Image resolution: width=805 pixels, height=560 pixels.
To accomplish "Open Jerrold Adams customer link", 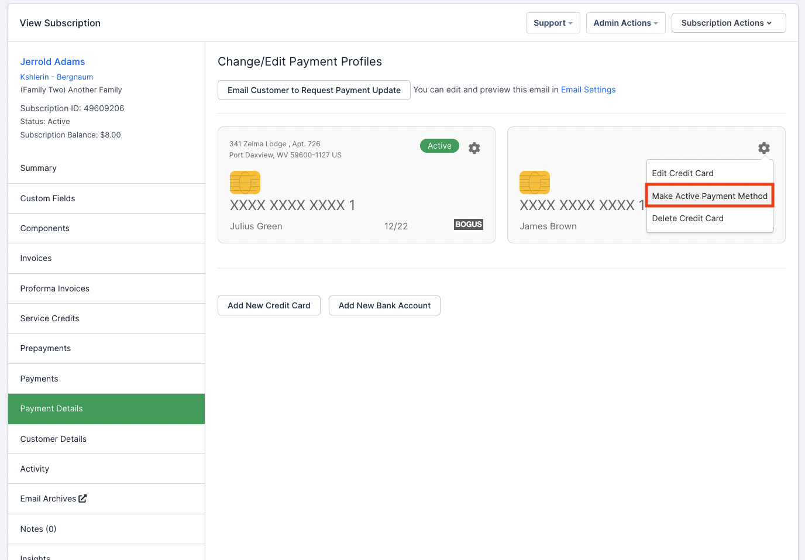I will coord(53,61).
